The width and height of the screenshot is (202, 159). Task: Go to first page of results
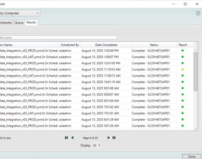[66, 138]
